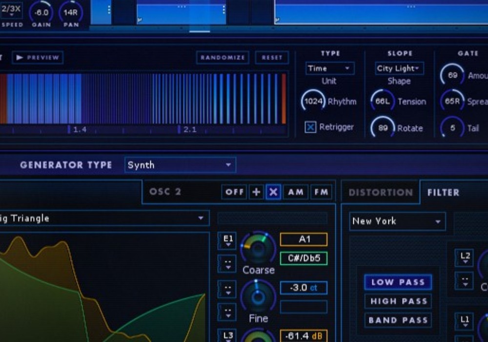
Task: Select the OSC 2 multiply (X) mode icon
Action: (273, 192)
